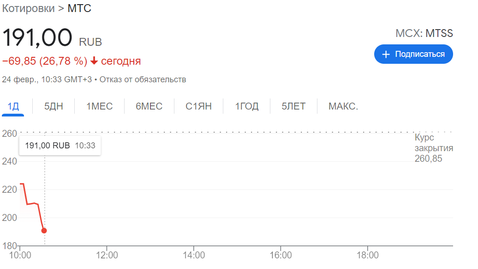478x269 pixels.
Task: Open the Котировки breadcrumb link
Action: tap(28, 8)
